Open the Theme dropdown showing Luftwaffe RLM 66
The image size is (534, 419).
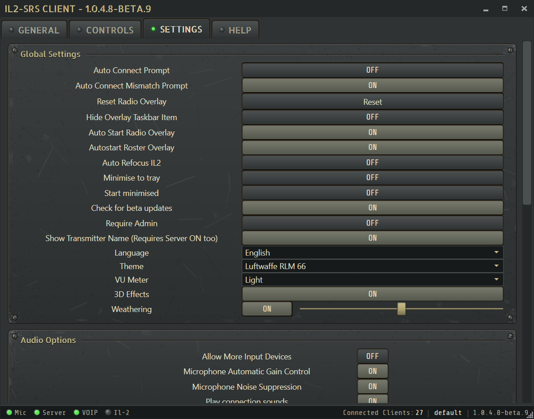point(373,266)
